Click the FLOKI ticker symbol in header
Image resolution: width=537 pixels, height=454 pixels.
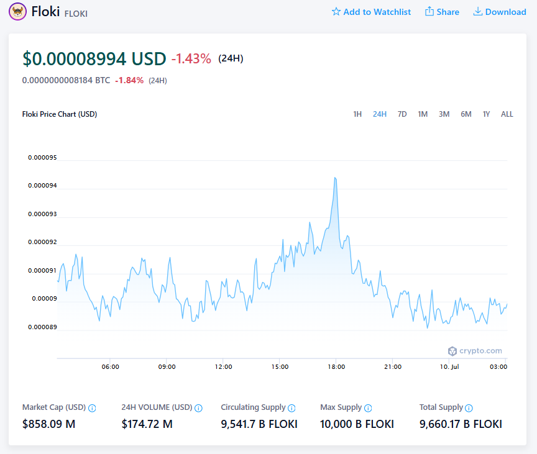coord(76,14)
